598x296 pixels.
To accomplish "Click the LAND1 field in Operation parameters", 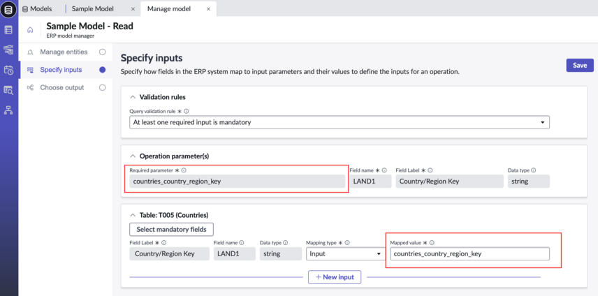I will point(370,182).
